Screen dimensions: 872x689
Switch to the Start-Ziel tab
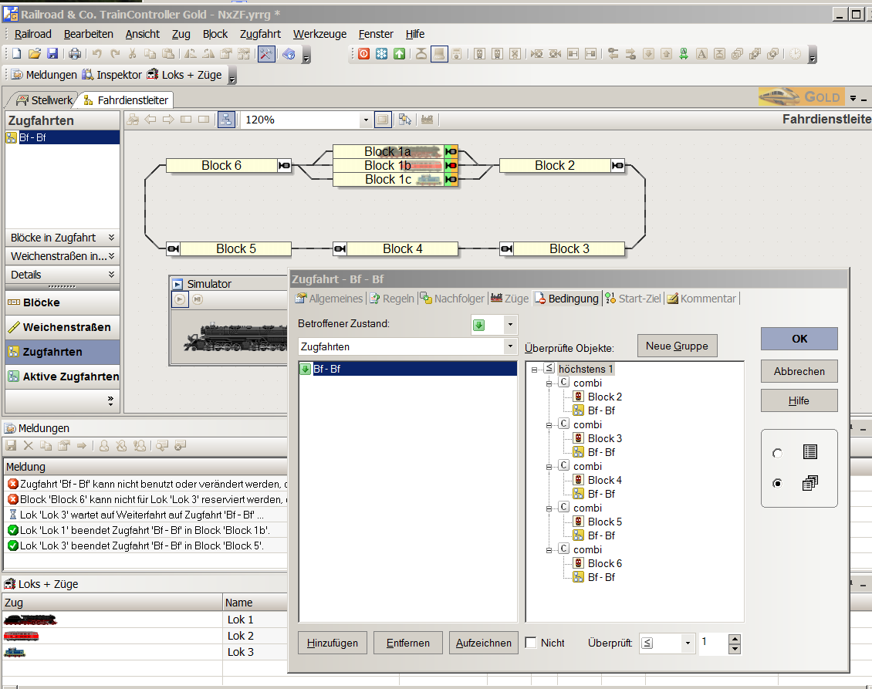pyautogui.click(x=634, y=299)
